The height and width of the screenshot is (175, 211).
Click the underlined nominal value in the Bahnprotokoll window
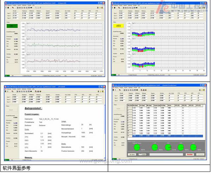[x=15, y=123]
